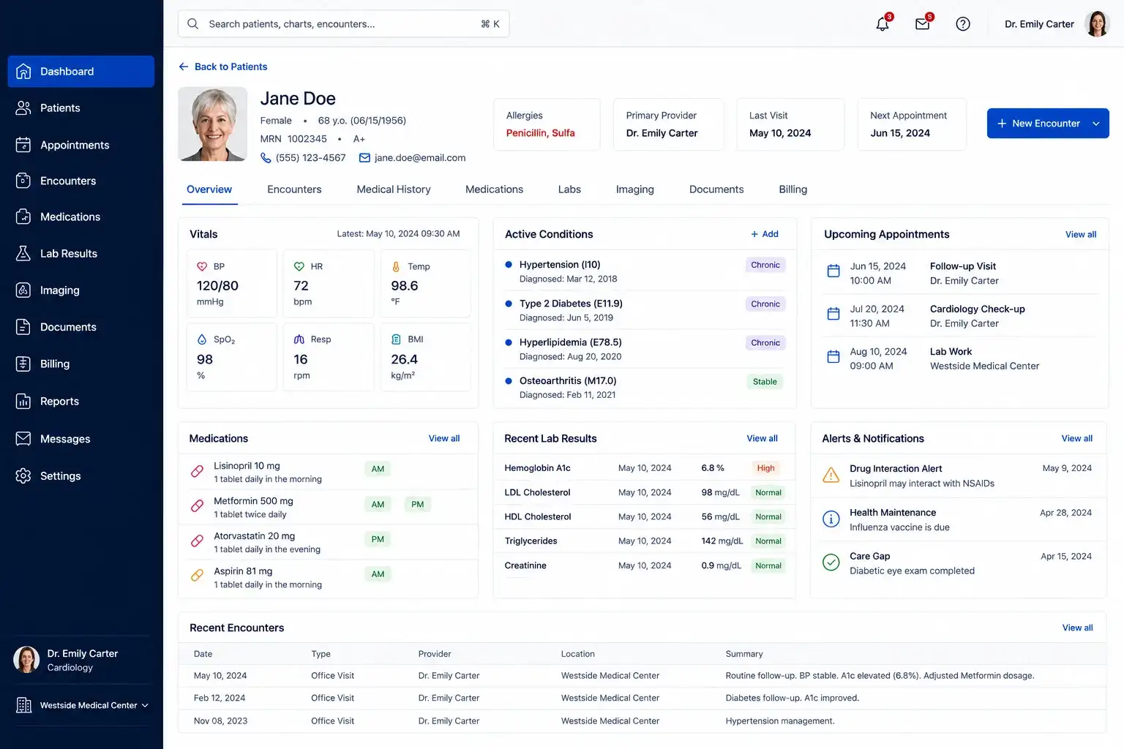This screenshot has width=1124, height=749.
Task: Click the Medications sidebar icon
Action: [23, 217]
